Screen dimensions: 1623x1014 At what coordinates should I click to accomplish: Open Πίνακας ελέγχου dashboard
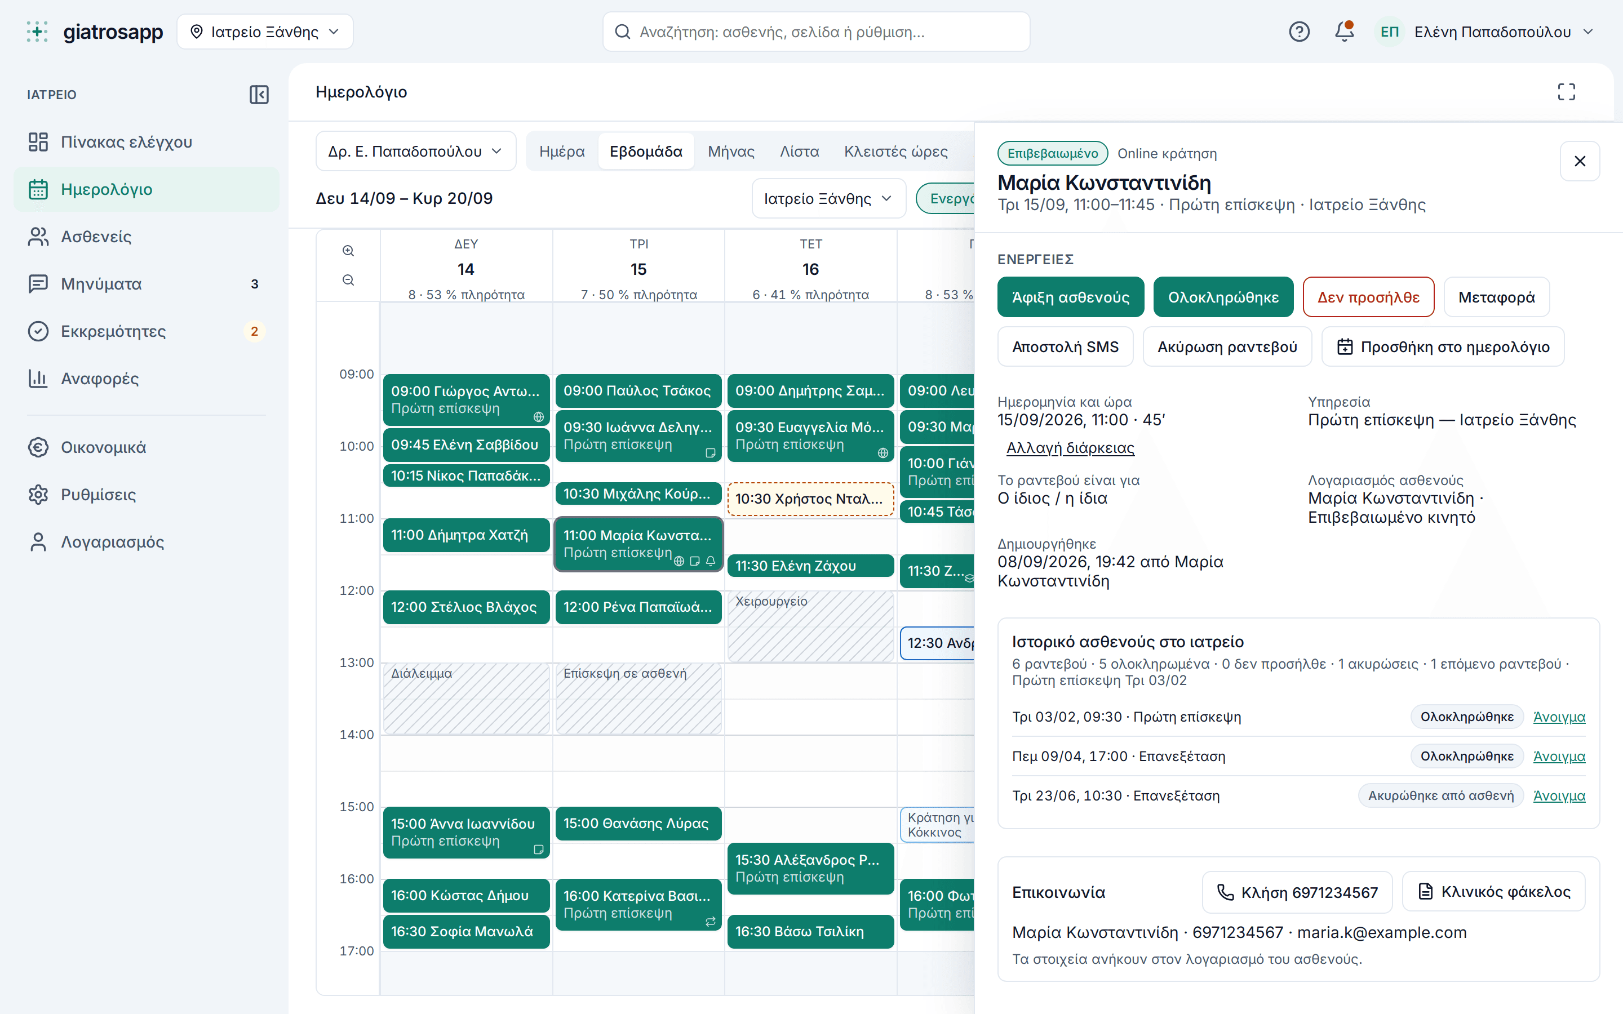pyautogui.click(x=146, y=142)
